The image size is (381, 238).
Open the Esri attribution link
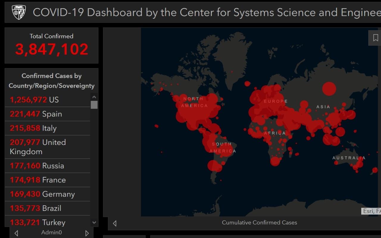click(371, 211)
